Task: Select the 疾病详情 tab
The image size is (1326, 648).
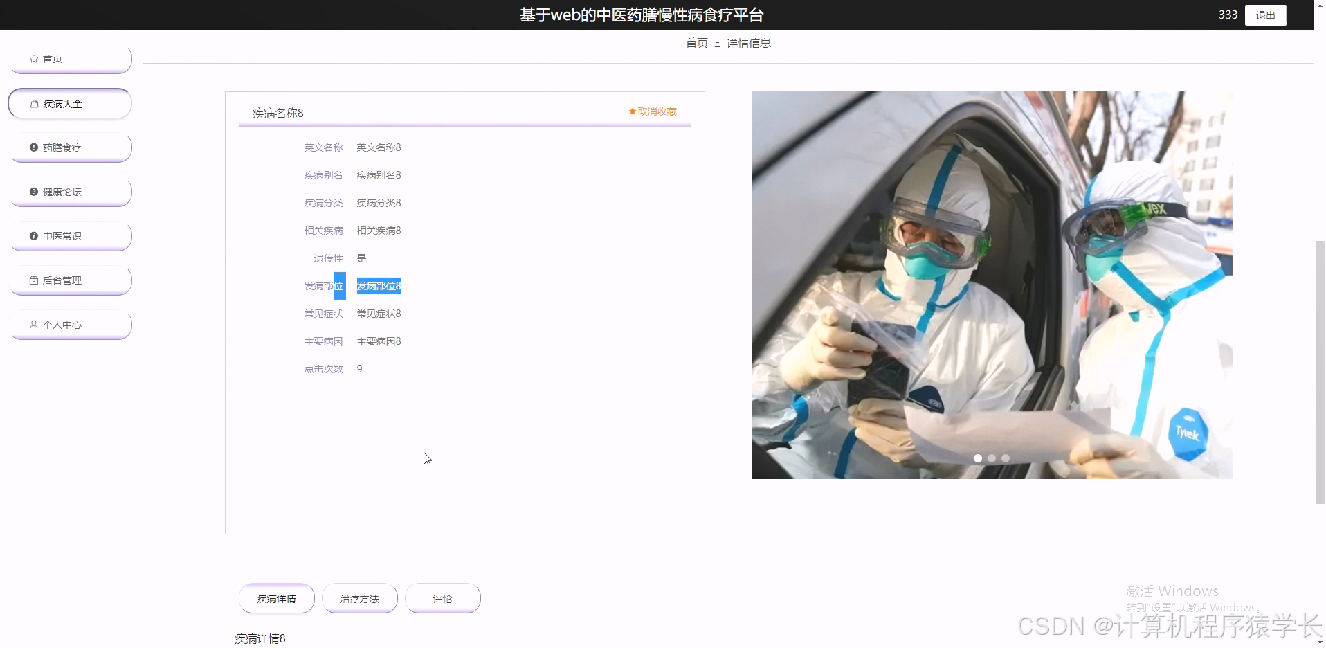Action: 276,598
